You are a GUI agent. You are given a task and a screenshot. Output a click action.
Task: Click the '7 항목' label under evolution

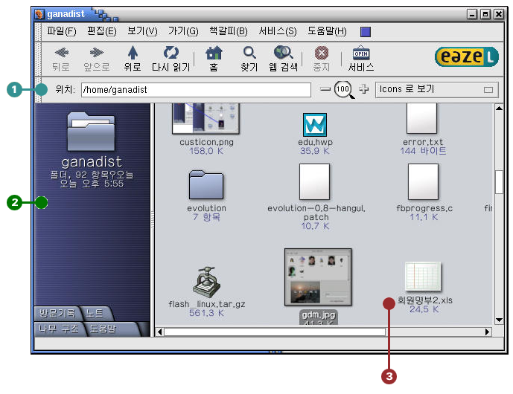[206, 217]
